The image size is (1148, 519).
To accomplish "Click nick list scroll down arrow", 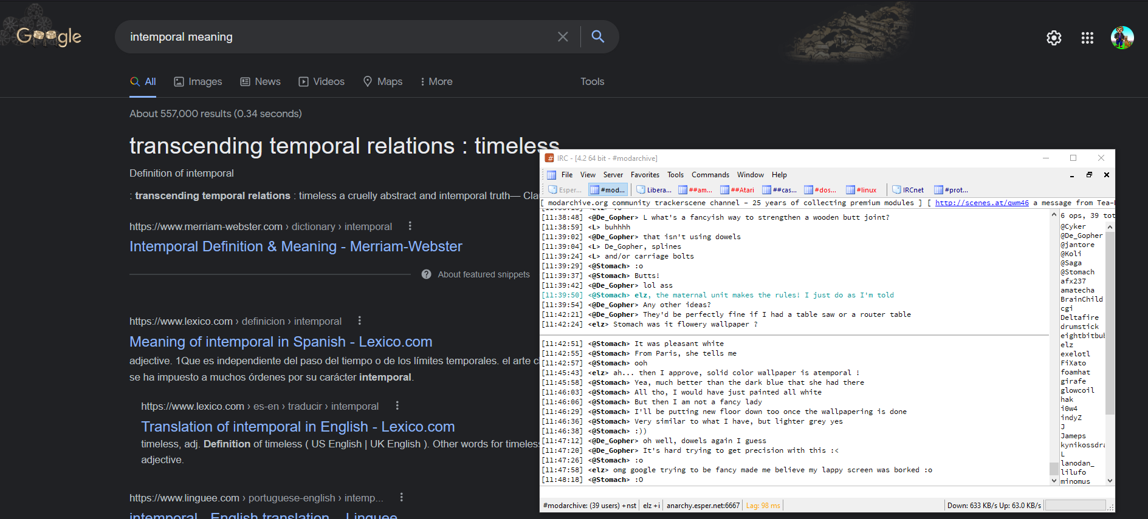I will click(x=1110, y=480).
